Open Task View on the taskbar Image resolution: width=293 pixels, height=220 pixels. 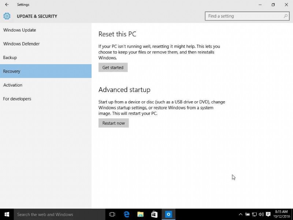[112, 214]
